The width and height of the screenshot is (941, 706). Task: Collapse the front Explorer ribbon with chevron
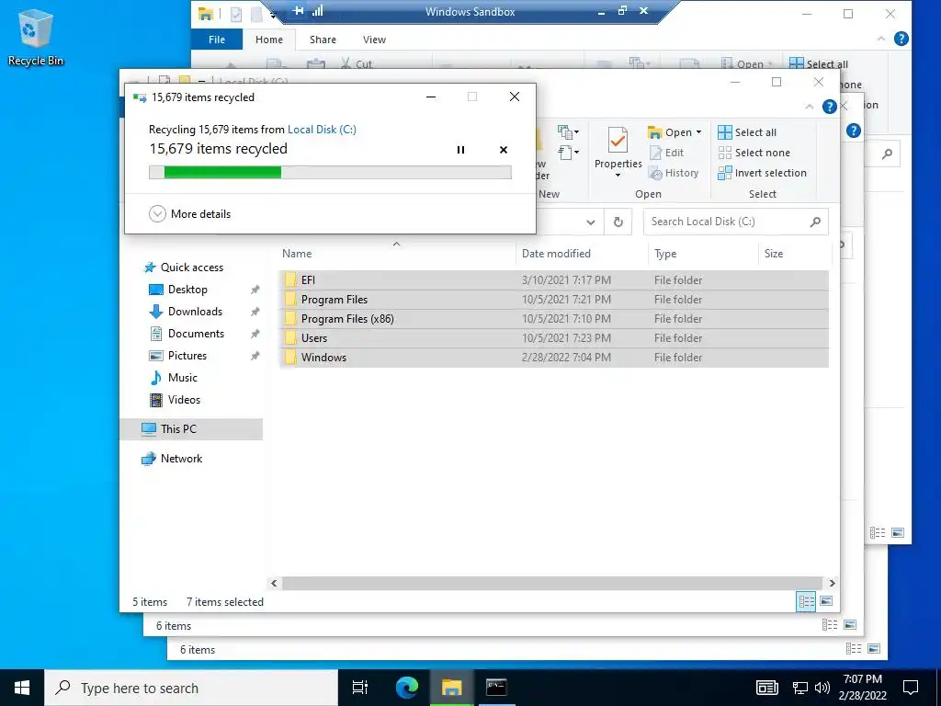[809, 107]
